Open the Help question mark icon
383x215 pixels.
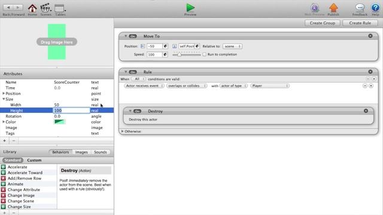[x=375, y=8]
